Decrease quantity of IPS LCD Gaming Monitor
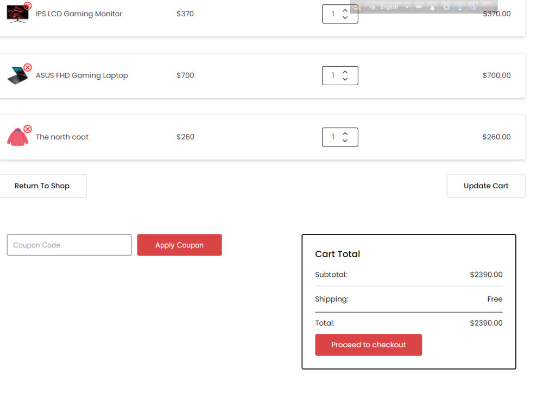 pyautogui.click(x=345, y=17)
